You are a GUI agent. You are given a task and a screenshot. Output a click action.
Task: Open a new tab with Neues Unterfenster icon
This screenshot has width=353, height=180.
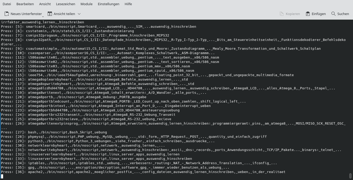point(6,14)
